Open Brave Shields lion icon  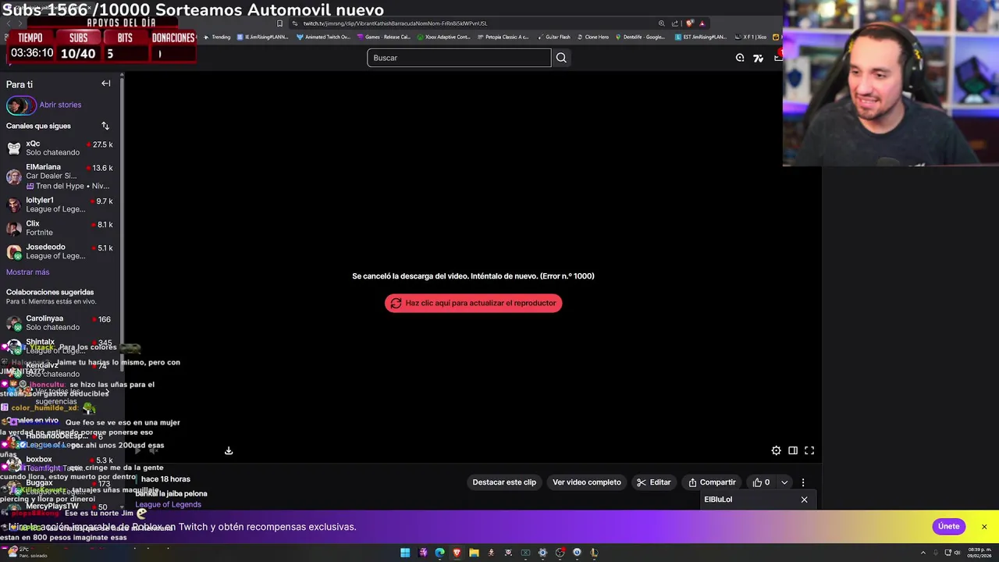click(690, 23)
